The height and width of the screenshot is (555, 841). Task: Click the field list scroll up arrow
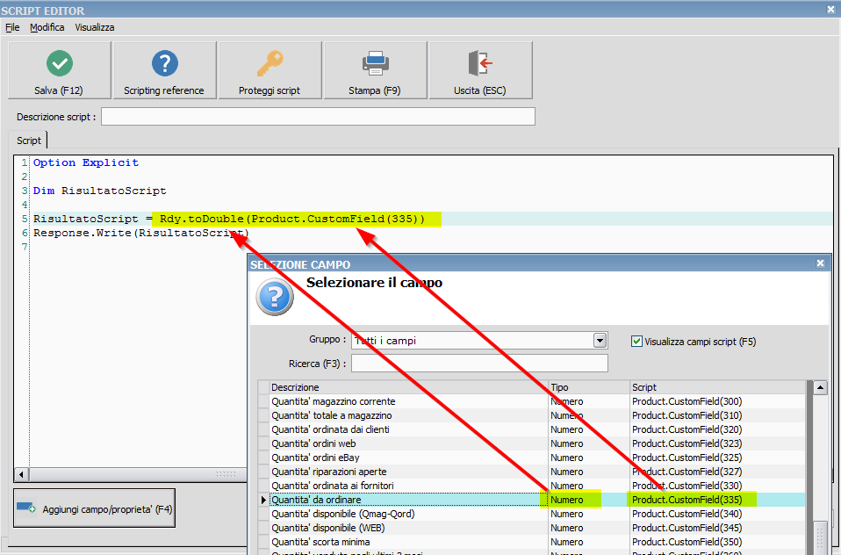[820, 387]
